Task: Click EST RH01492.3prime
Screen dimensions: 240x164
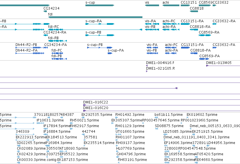Action: point(116,118)
